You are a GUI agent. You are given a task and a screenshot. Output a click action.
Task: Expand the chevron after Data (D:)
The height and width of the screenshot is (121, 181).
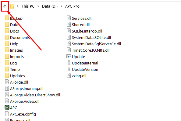(62, 6)
